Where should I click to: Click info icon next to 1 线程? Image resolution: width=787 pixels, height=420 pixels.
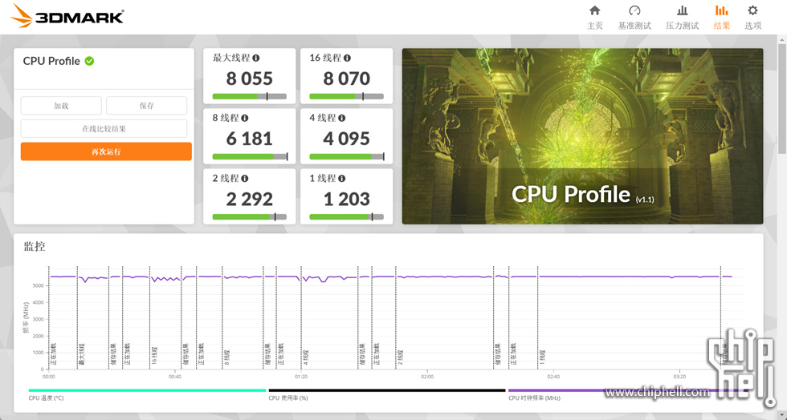[x=342, y=179]
